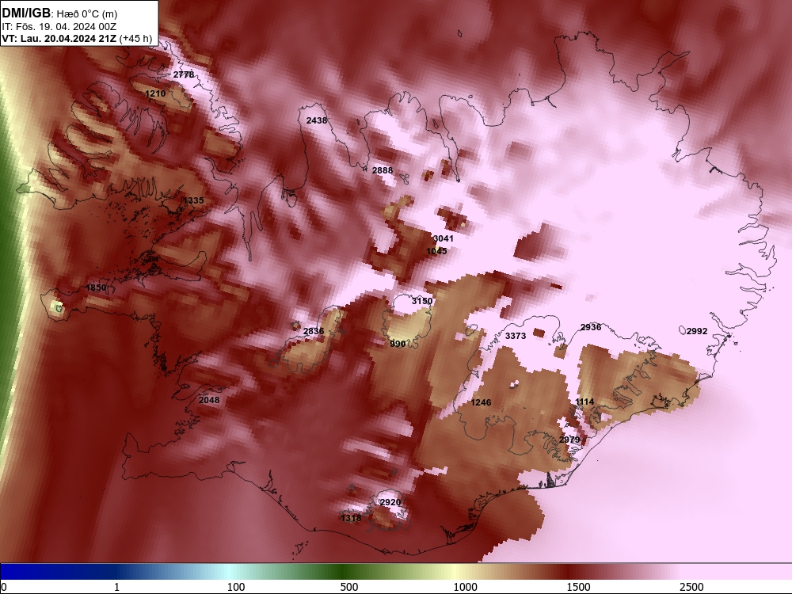Click the map value 1114
The image size is (792, 594).
(584, 402)
